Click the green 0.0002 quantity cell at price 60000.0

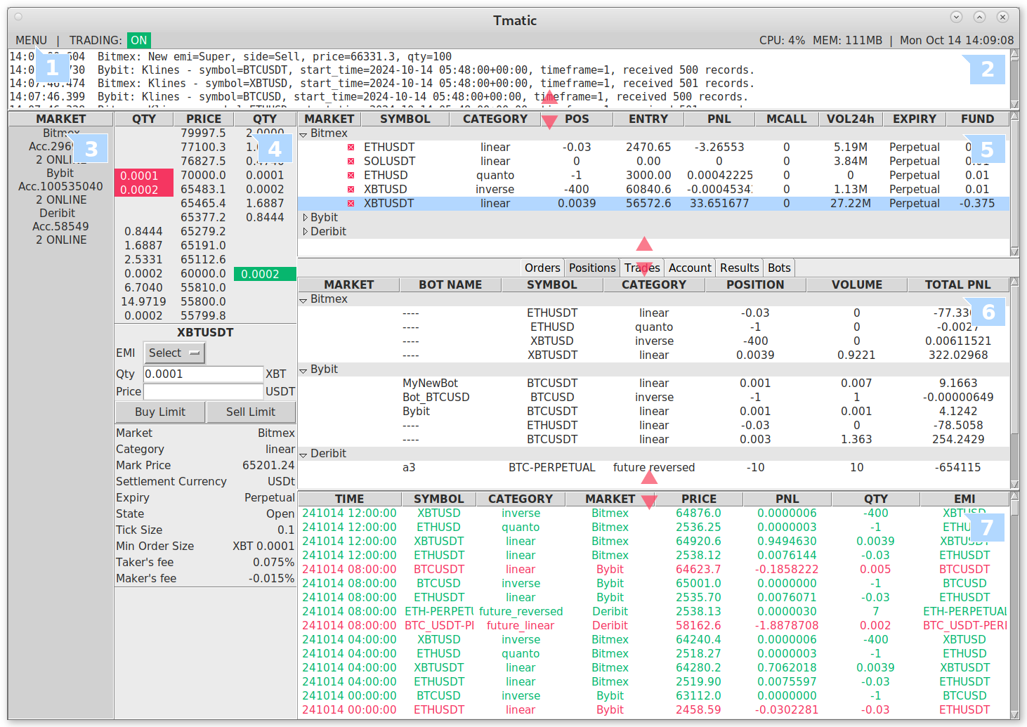pos(265,274)
